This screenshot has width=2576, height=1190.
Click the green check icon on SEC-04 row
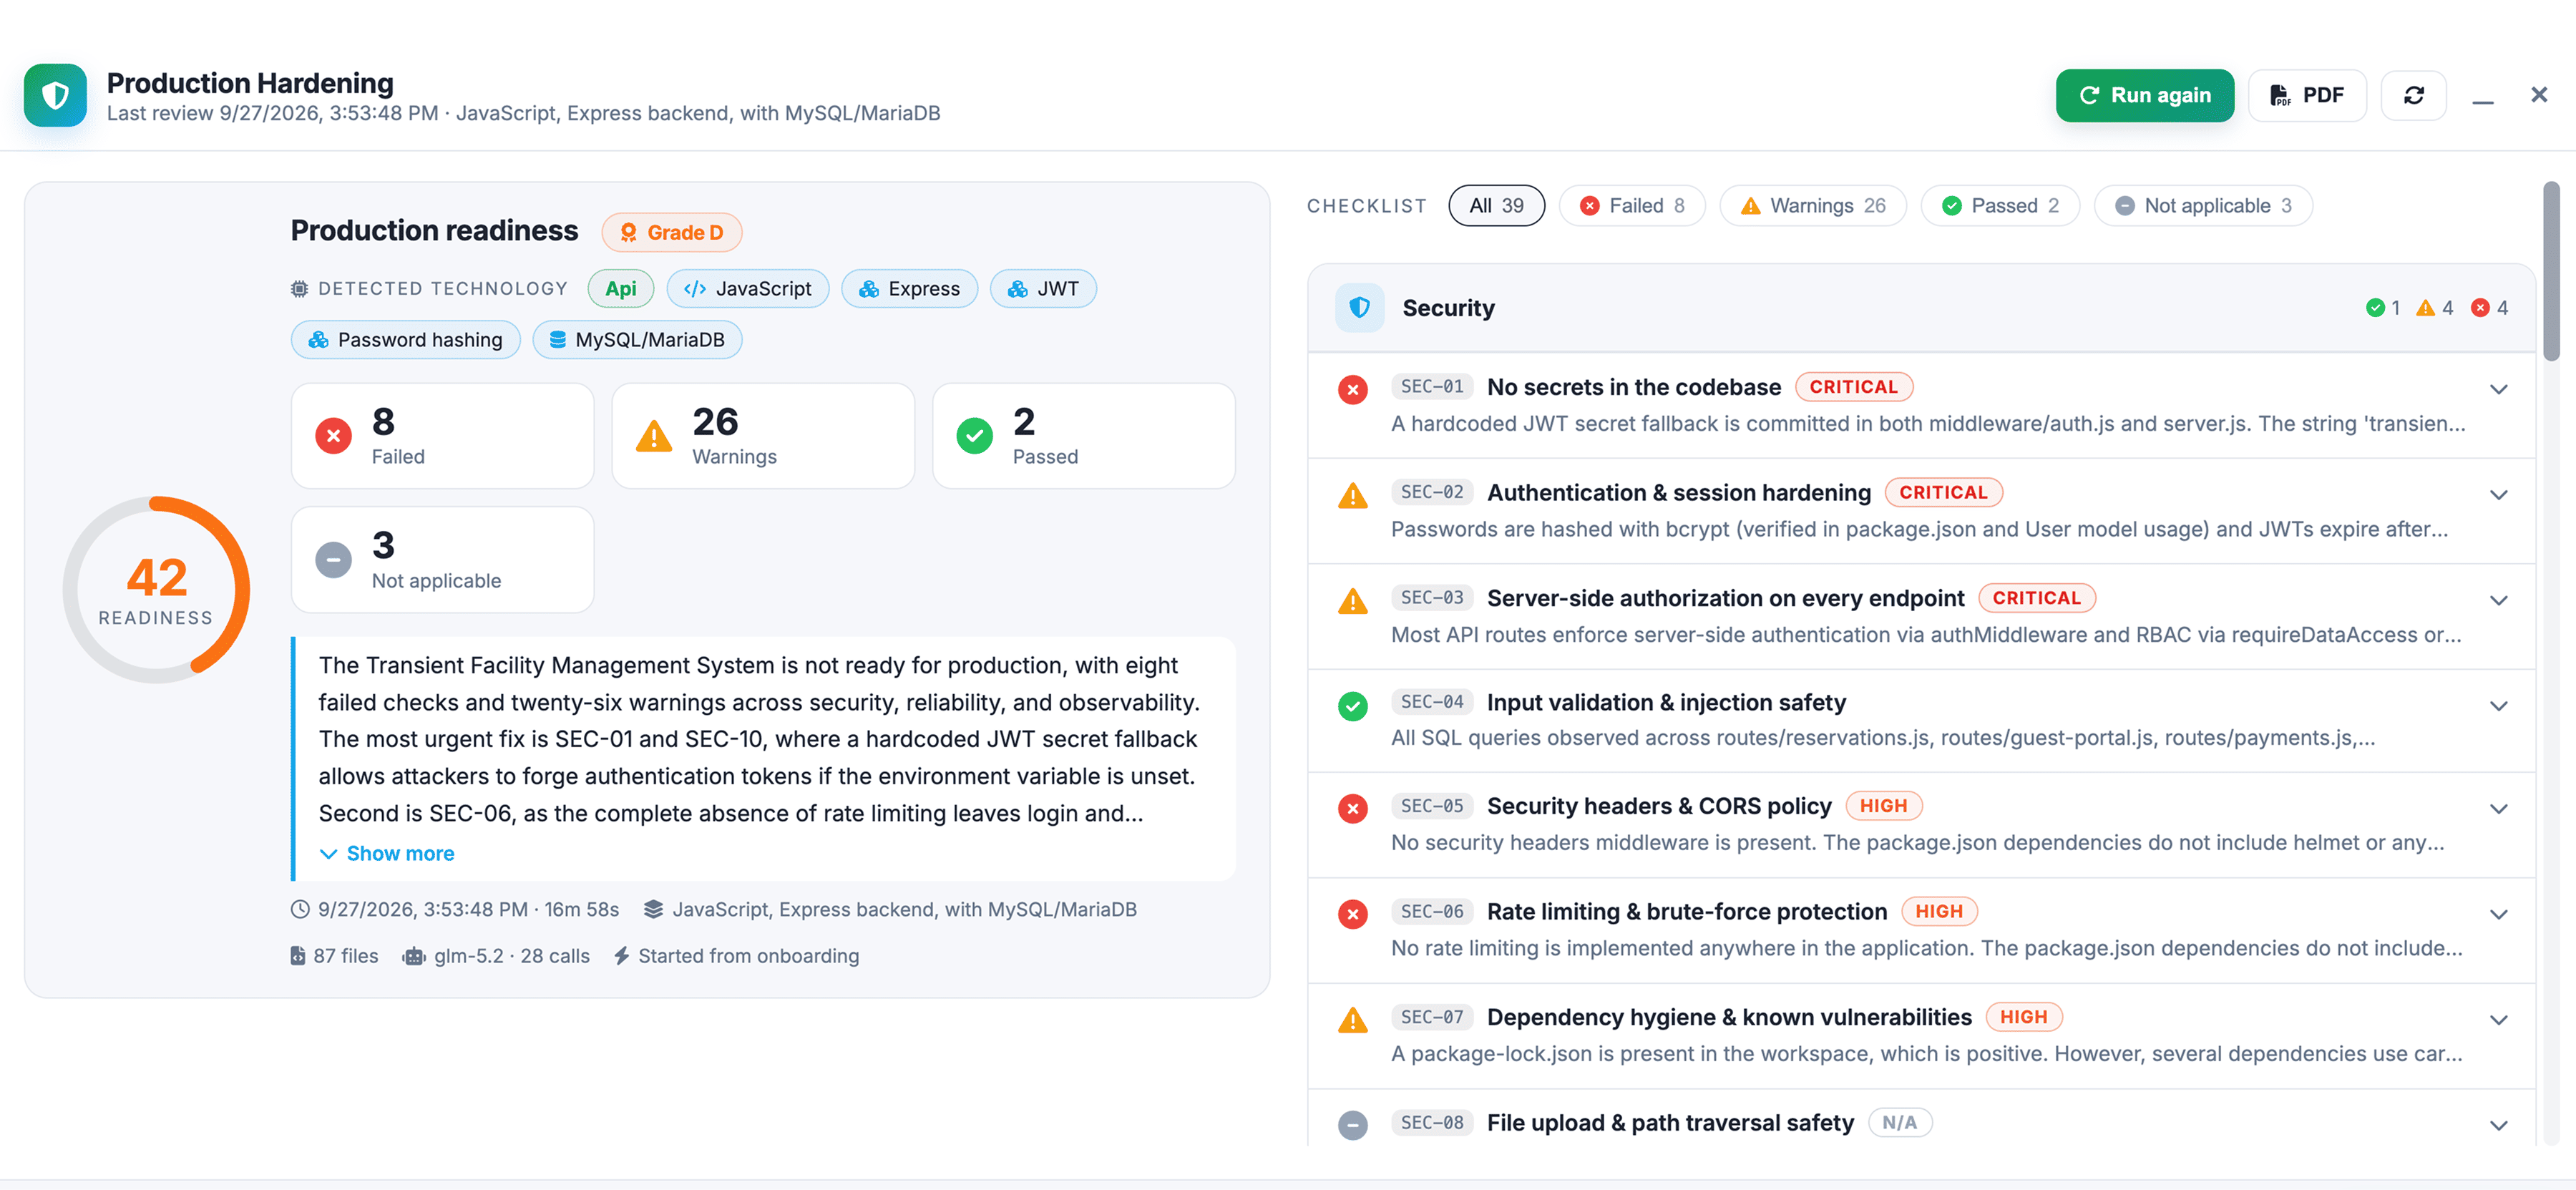1352,706
